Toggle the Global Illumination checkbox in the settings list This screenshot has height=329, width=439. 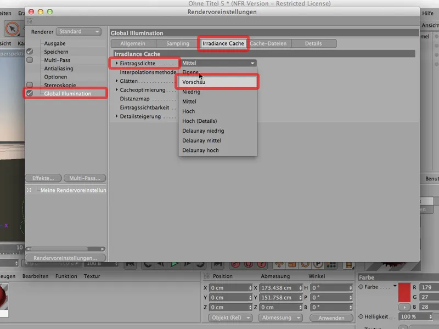pos(30,92)
